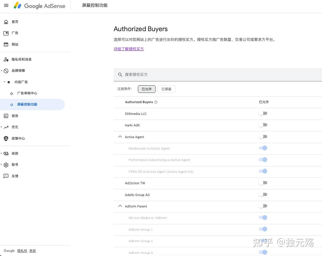Click the Google AdSense logo

point(40,6)
